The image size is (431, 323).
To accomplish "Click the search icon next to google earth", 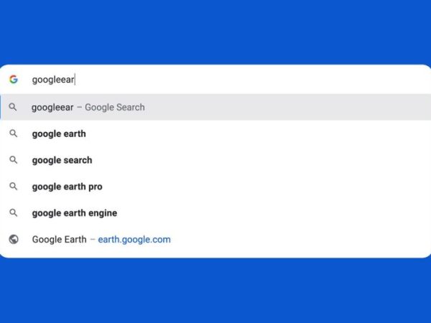I will pyautogui.click(x=14, y=134).
